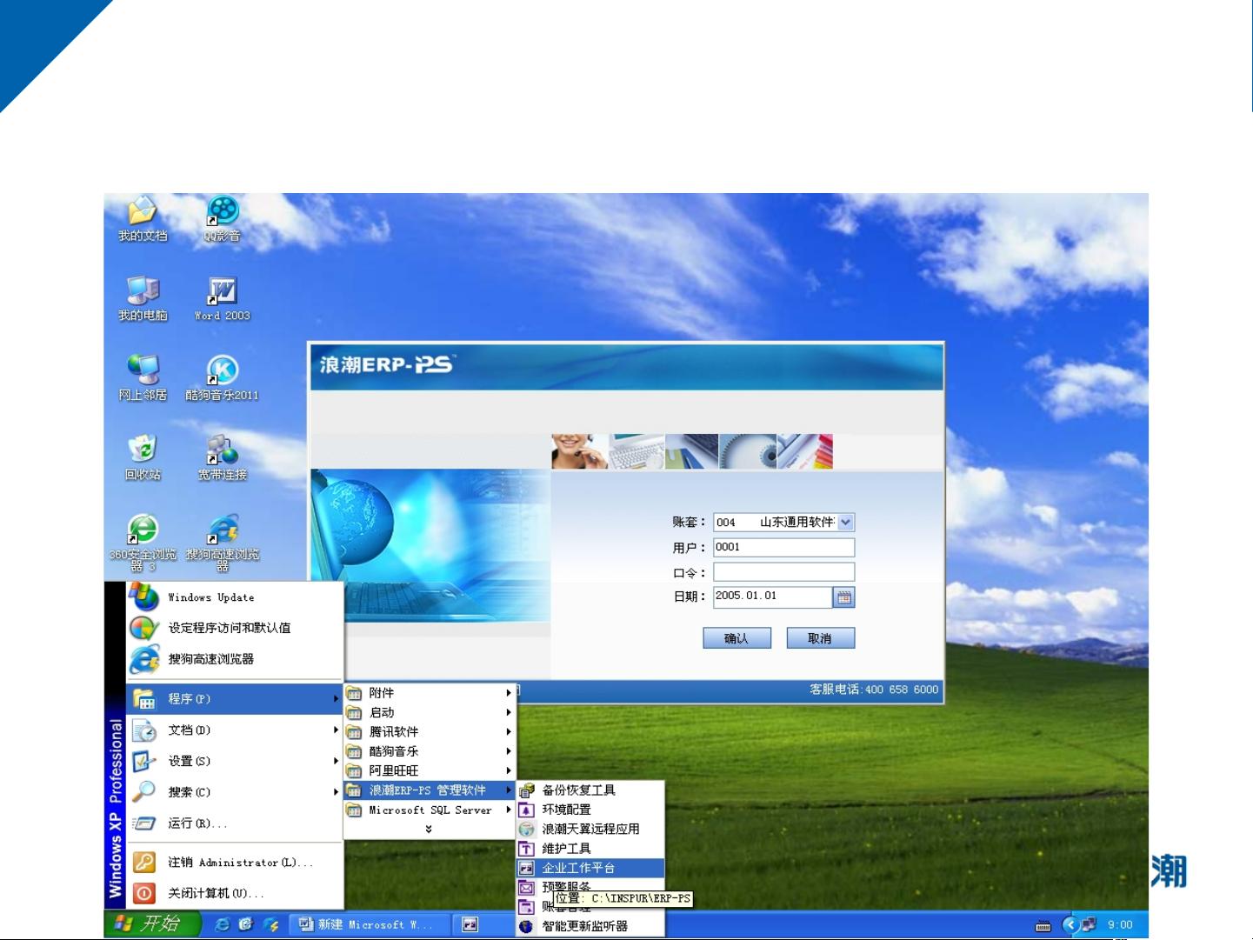Launch 浪潮天翼远程应用 from the submenu
This screenshot has height=940, width=1253.
[x=590, y=829]
